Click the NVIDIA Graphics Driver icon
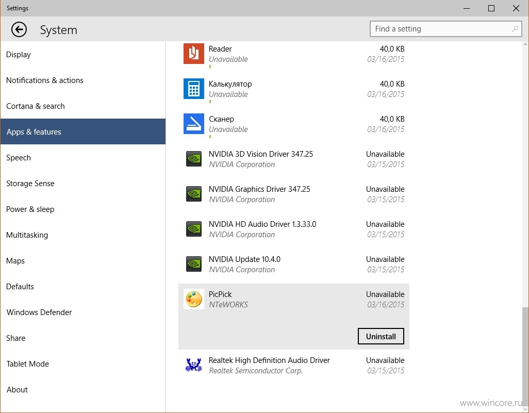The width and height of the screenshot is (529, 413). pyautogui.click(x=194, y=194)
